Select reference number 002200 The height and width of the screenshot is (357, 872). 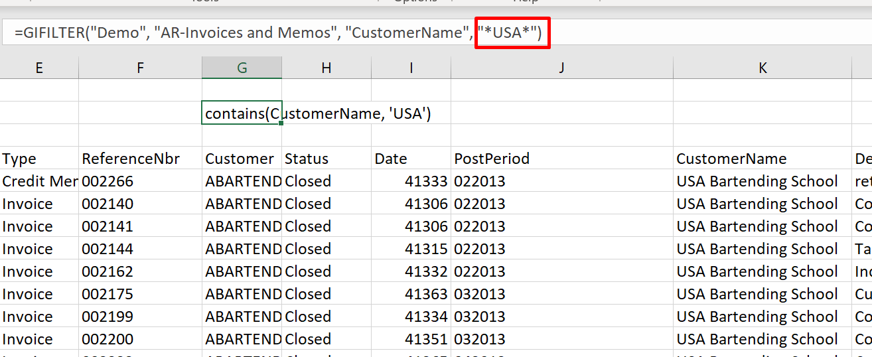click(140, 339)
